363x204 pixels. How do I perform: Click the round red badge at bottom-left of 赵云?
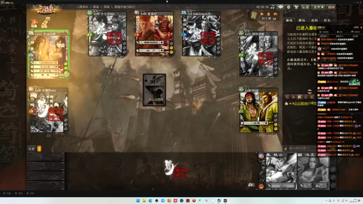(261, 186)
